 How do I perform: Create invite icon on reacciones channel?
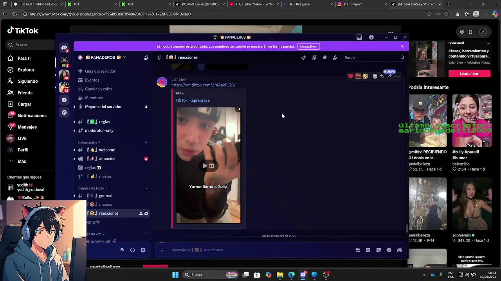point(141,213)
